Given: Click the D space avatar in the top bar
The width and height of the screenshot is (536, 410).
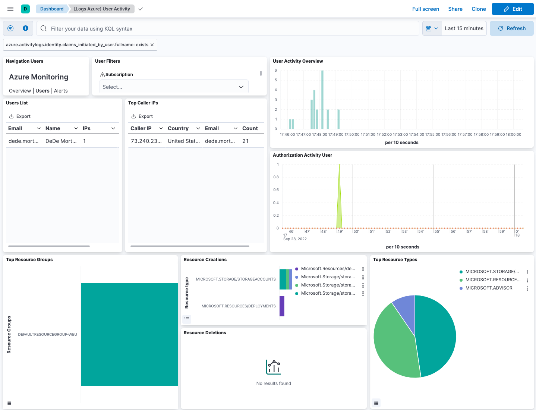Looking at the screenshot, I should pyautogui.click(x=25, y=8).
